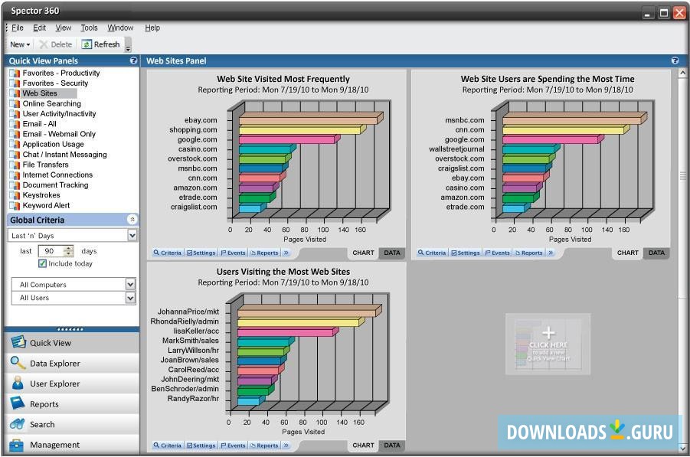The image size is (690, 457).
Task: Increment the last days spinner
Action: coord(69,249)
